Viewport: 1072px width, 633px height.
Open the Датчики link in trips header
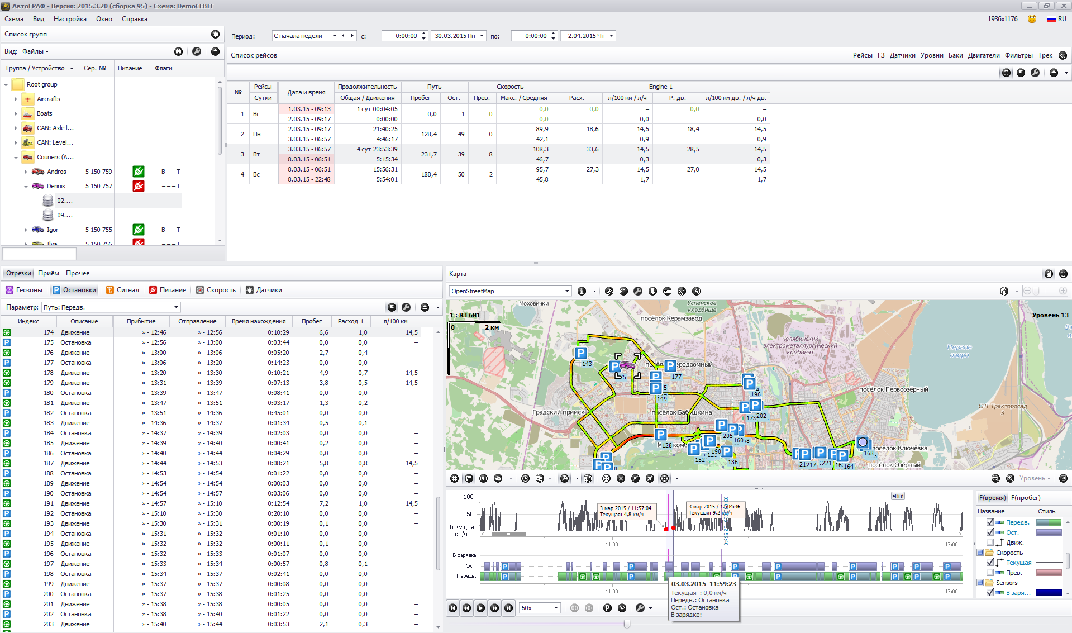tap(902, 55)
